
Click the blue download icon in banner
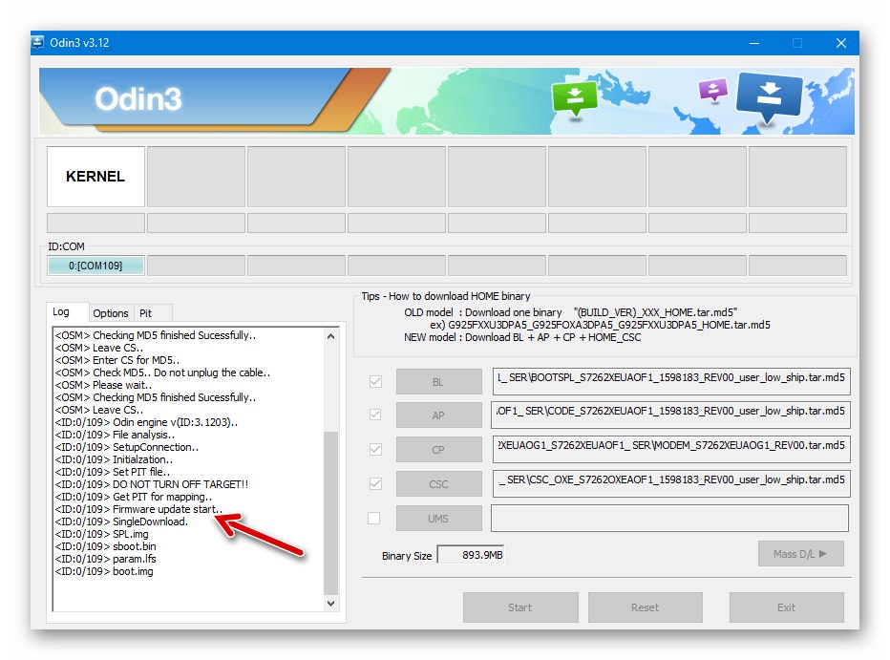coord(769,97)
